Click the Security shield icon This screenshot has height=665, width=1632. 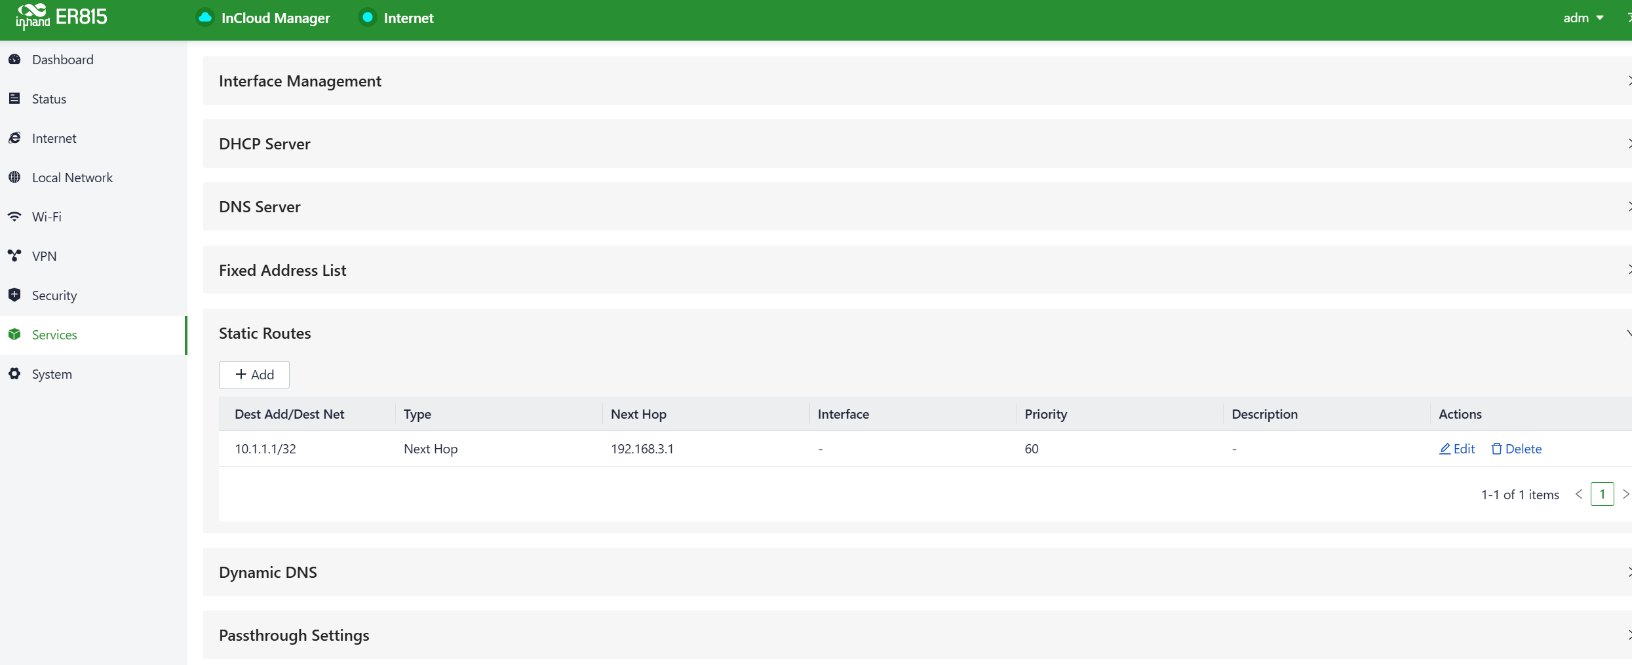[x=14, y=295]
